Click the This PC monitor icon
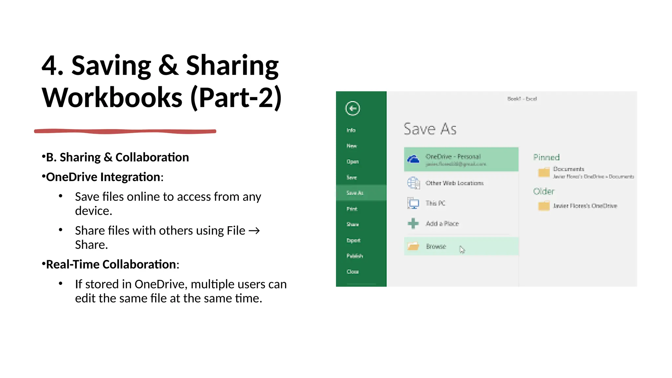672x378 pixels. (x=413, y=203)
